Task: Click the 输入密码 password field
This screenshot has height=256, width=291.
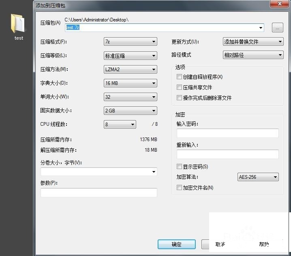Action: pyautogui.click(x=227, y=133)
